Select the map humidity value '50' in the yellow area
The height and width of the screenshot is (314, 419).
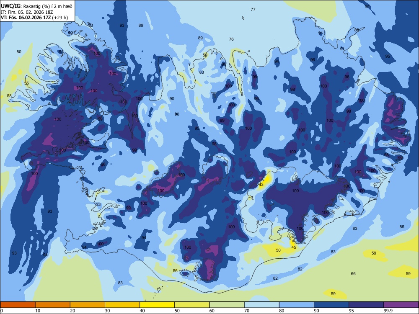pos(278,250)
